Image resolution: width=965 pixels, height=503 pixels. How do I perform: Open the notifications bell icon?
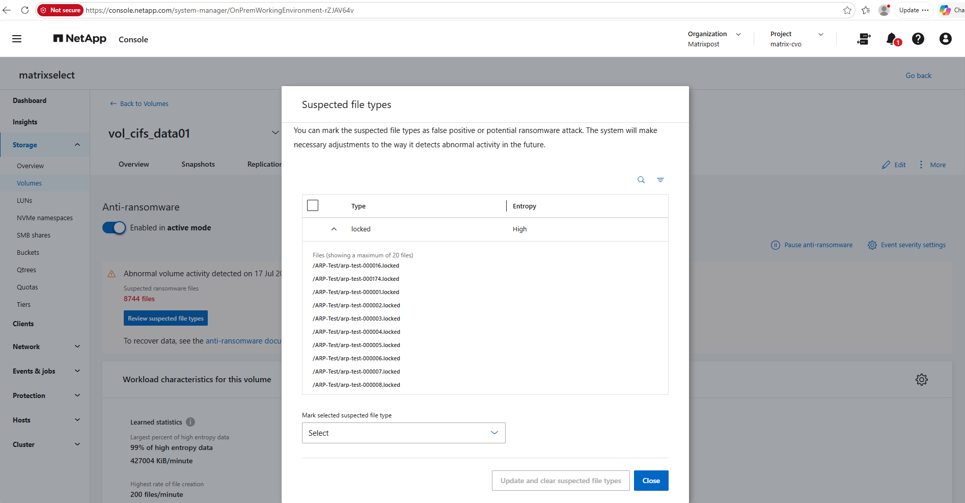tap(893, 39)
